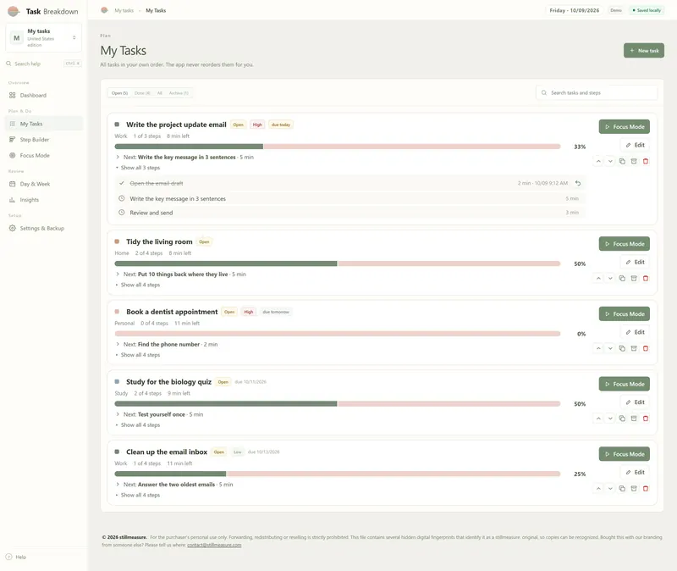Click the Book a dentist appointment progress bar
677x571 pixels.
pos(337,334)
